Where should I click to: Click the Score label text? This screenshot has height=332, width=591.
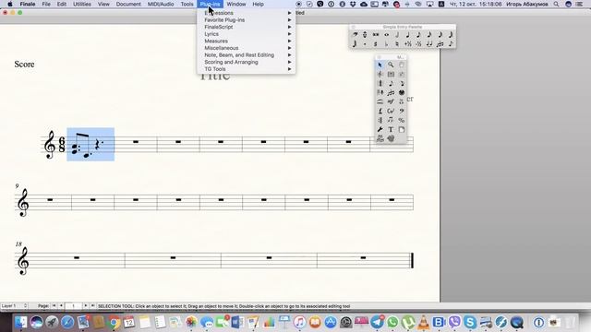[24, 65]
